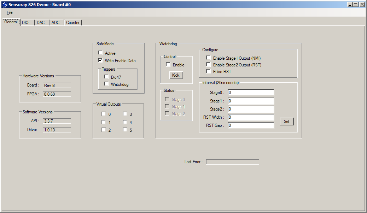Click the Stage0 interval input field
Viewport: 367px width, 213px height.
click(x=251, y=93)
